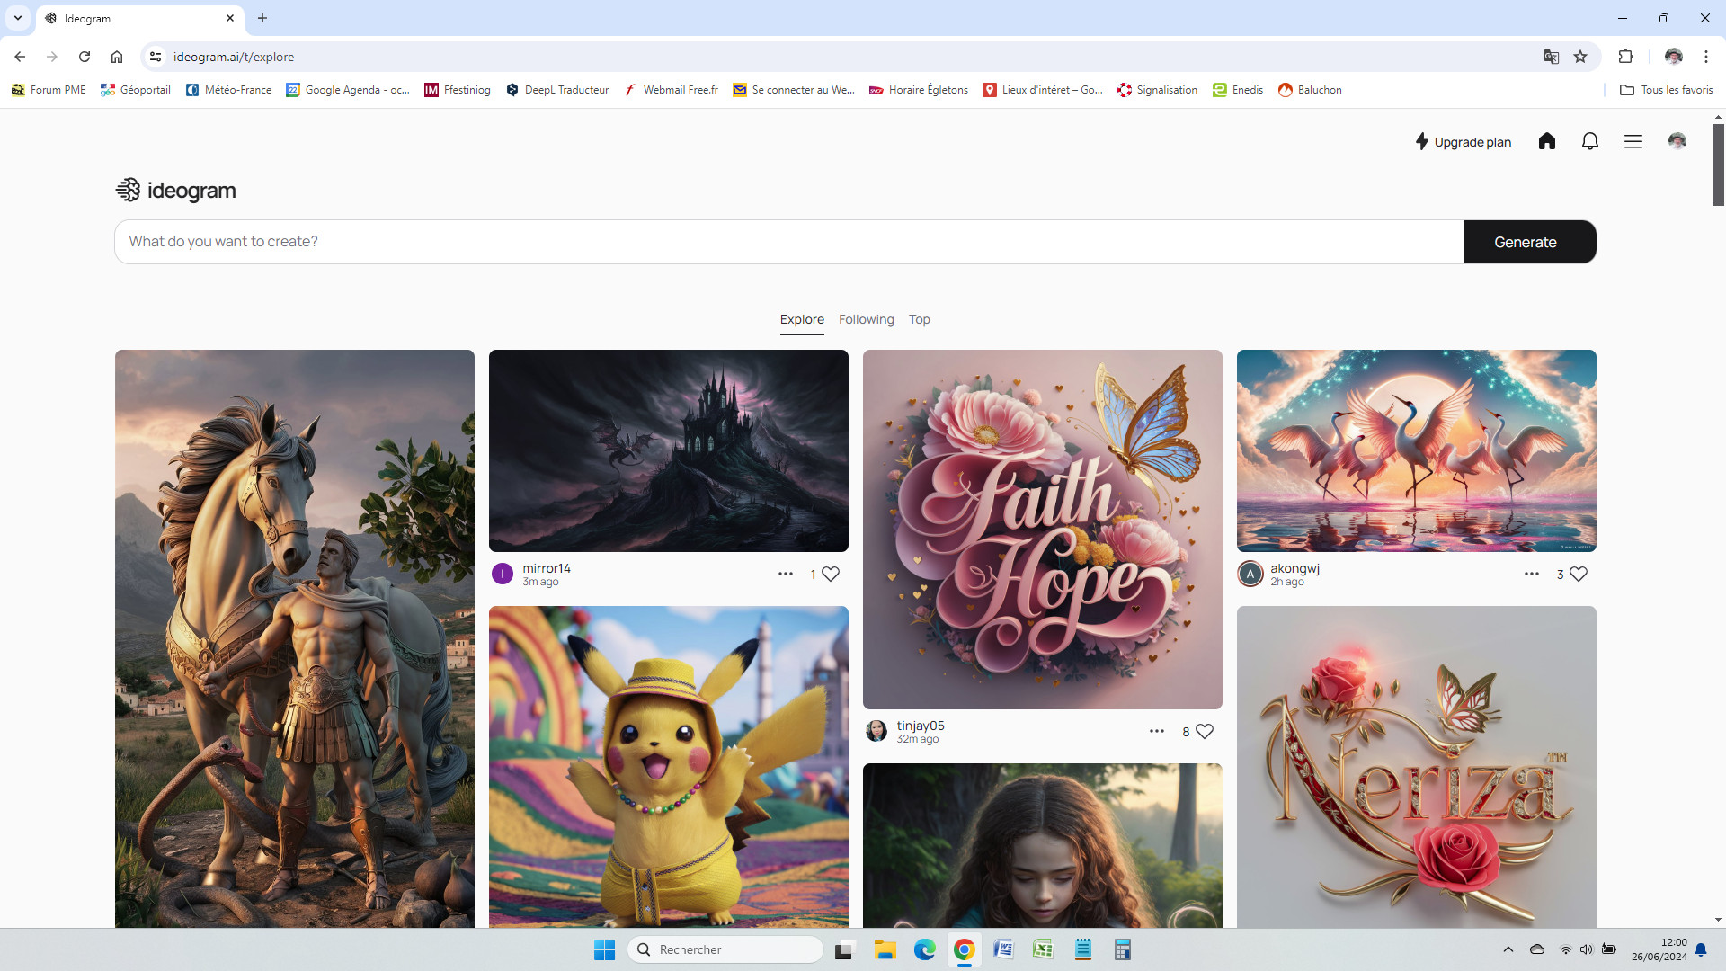Click the username tinjay05
The image size is (1726, 971).
[921, 726]
